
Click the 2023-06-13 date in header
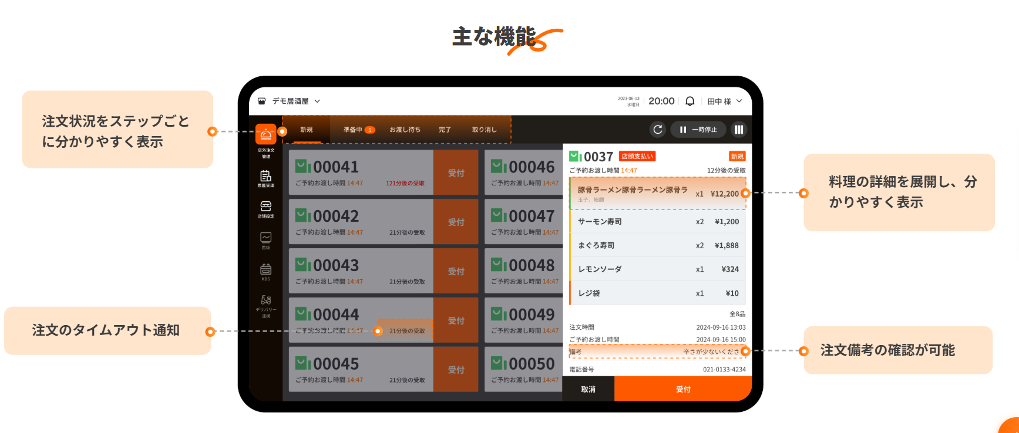pos(628,99)
